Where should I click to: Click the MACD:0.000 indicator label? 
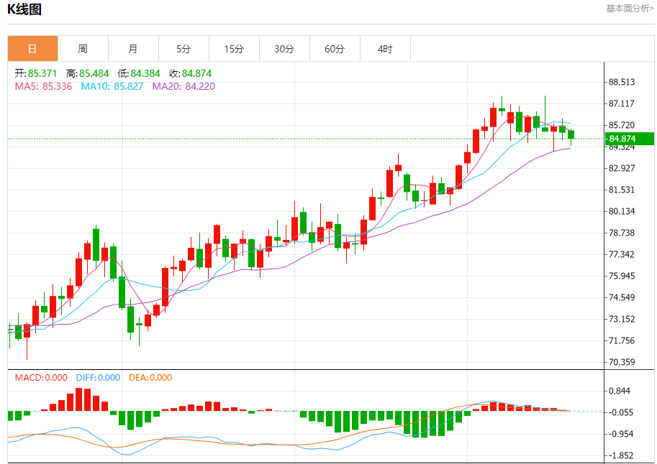(x=41, y=378)
